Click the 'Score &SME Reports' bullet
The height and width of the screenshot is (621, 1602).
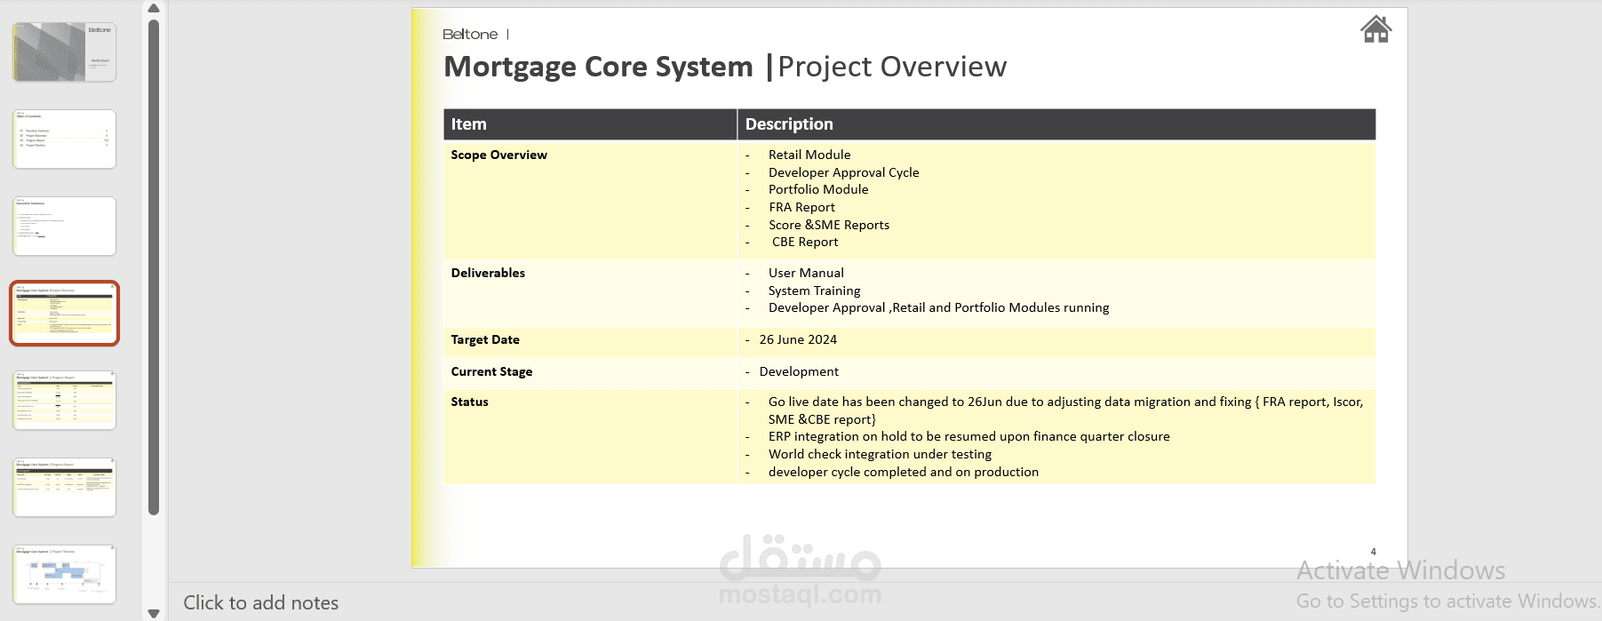click(829, 225)
